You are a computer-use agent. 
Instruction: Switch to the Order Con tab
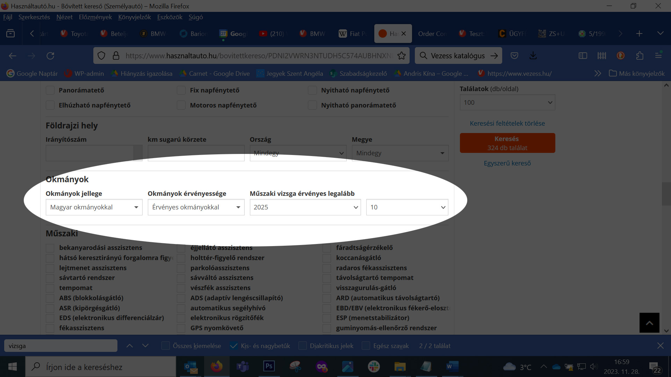(x=432, y=34)
